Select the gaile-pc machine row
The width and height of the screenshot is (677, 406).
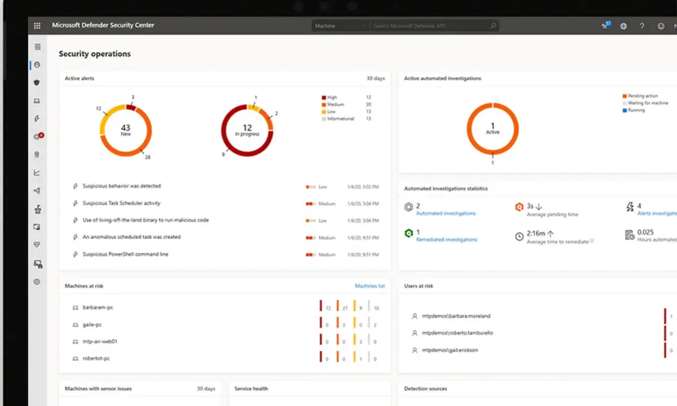coord(225,325)
